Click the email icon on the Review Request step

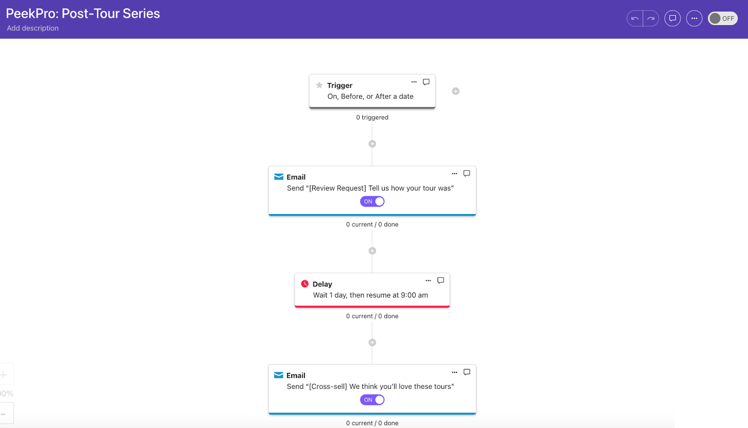click(x=279, y=177)
